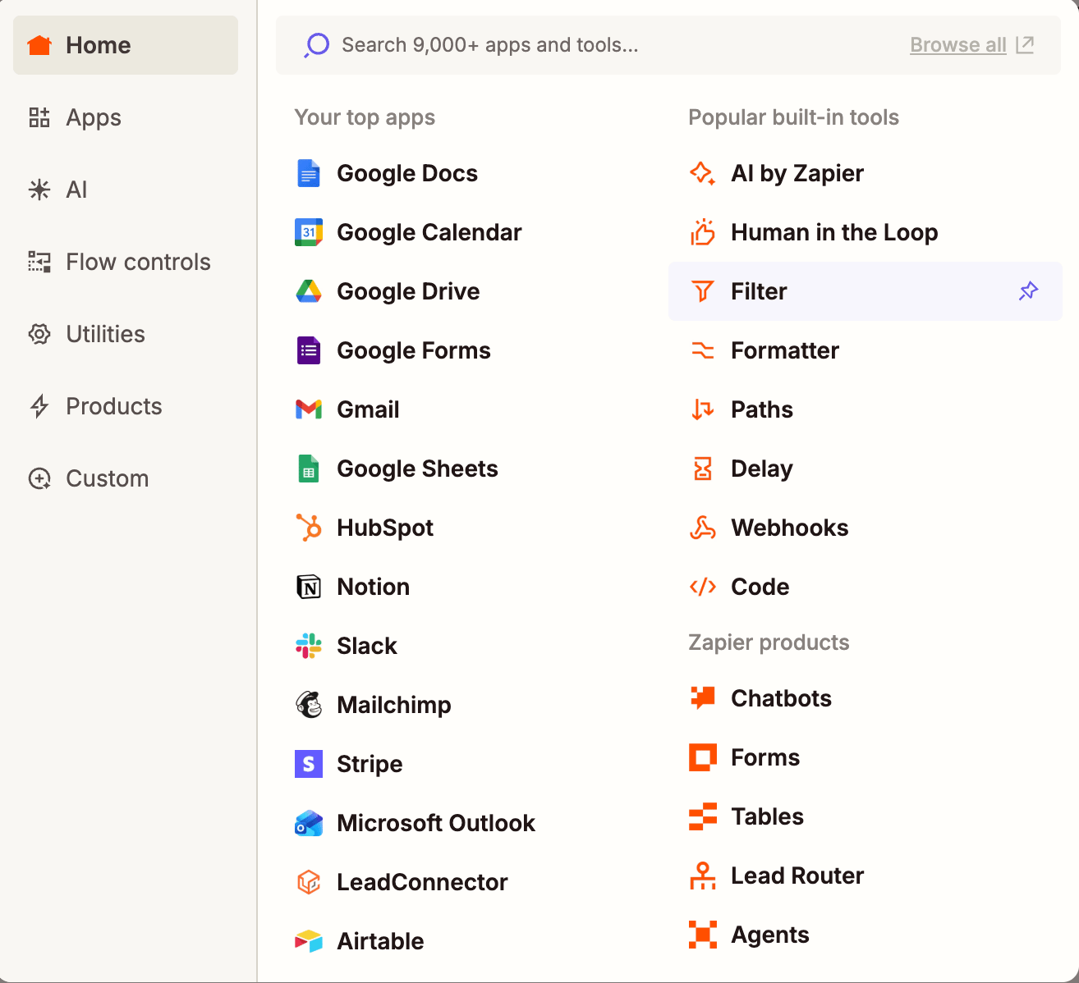This screenshot has width=1079, height=983.
Task: Click the Google Calendar icon
Action: pos(309,232)
